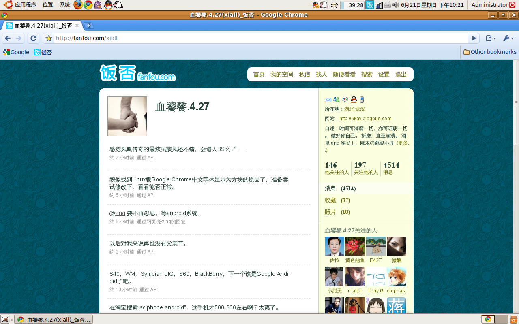Screen dimensions: 519x324
Task: Open the 应用程序 menu
Action: tap(25, 5)
